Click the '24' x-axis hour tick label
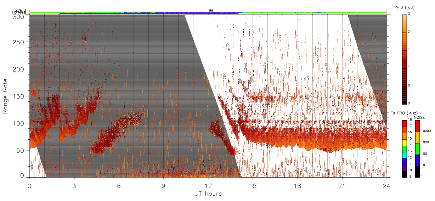 click(387, 185)
